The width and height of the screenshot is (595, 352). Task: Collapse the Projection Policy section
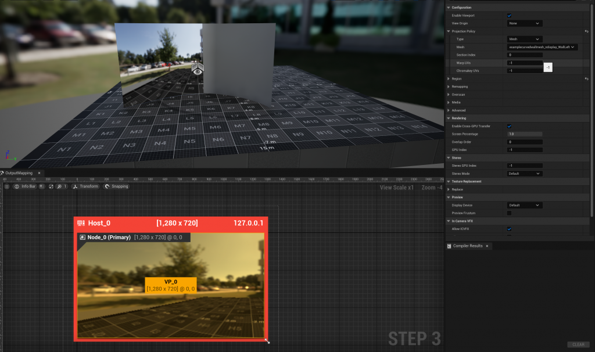449,31
